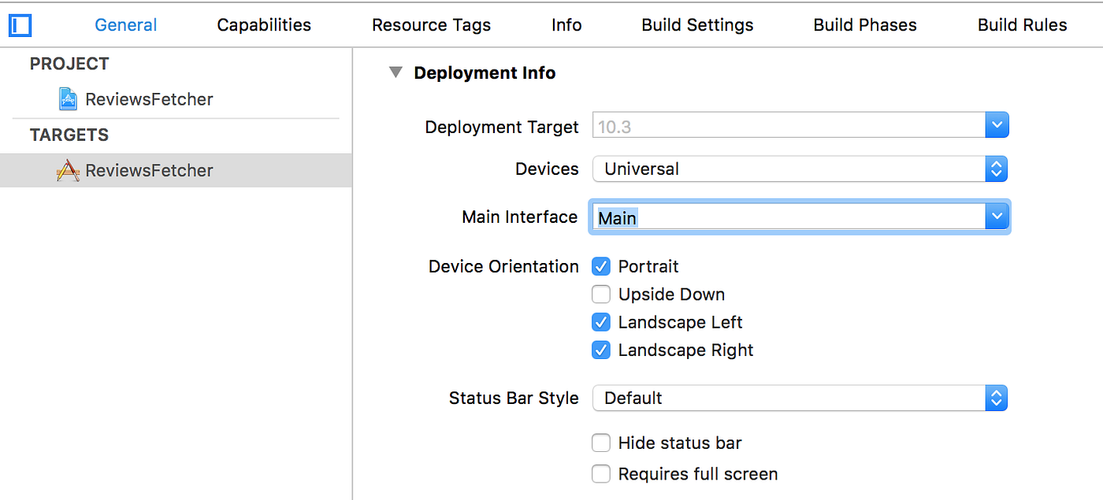Click the ReviewsFetcher project blueprint icon
Viewport: 1103px width, 500px height.
pos(69,99)
